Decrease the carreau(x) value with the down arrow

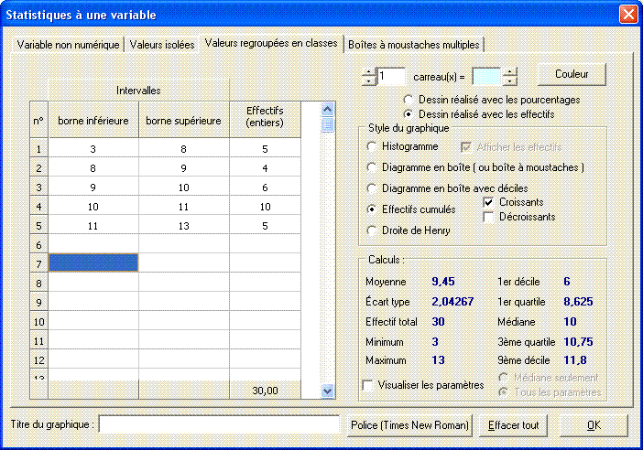coord(510,80)
